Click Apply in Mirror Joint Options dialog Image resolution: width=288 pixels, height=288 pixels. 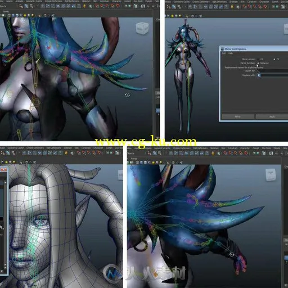pos(272,116)
